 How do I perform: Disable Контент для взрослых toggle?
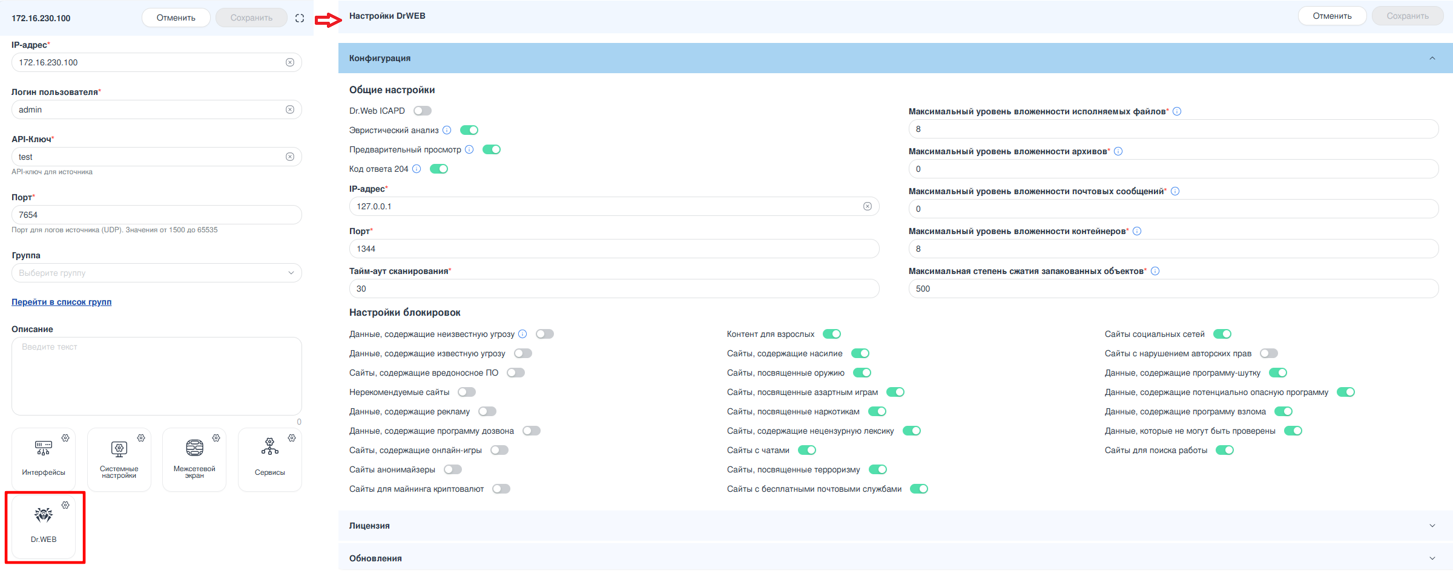click(x=832, y=334)
